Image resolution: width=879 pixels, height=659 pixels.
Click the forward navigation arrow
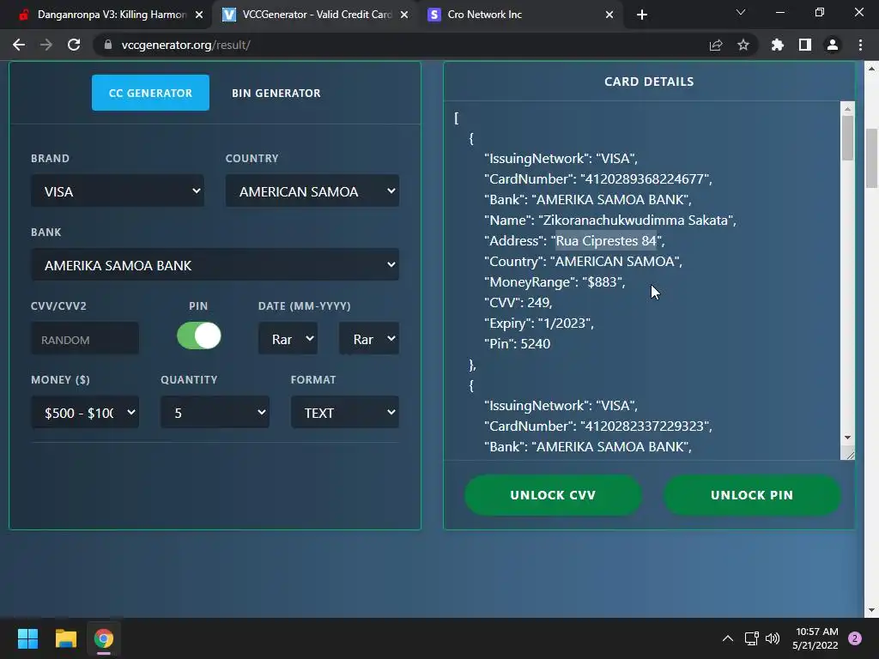46,45
